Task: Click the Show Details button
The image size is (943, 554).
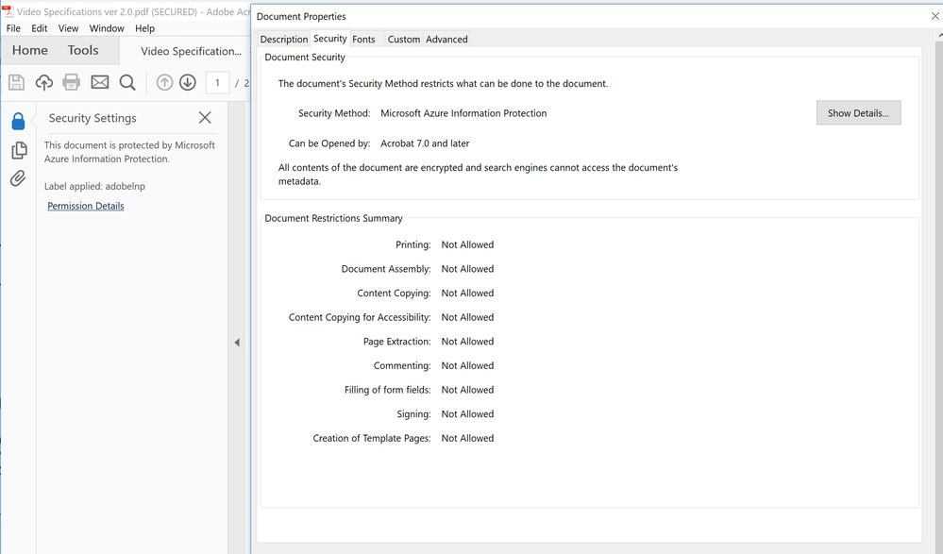Action: click(858, 113)
